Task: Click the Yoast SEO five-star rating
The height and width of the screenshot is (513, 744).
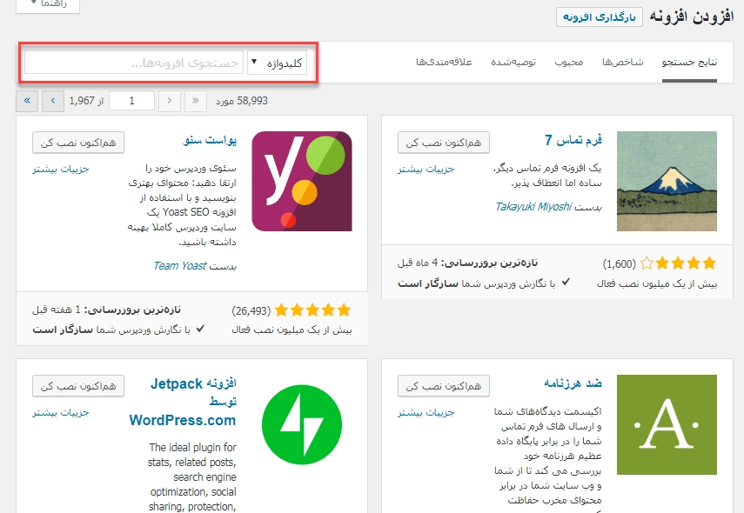Action: coord(312,310)
